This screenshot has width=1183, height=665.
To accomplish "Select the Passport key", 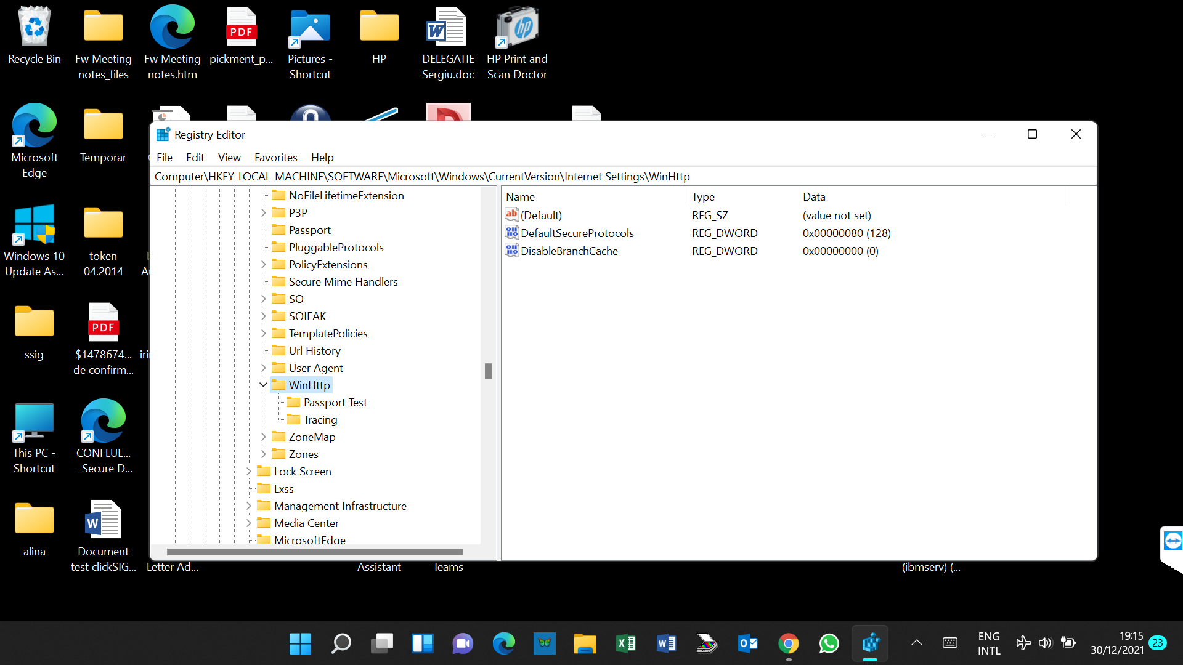I will click(x=309, y=230).
